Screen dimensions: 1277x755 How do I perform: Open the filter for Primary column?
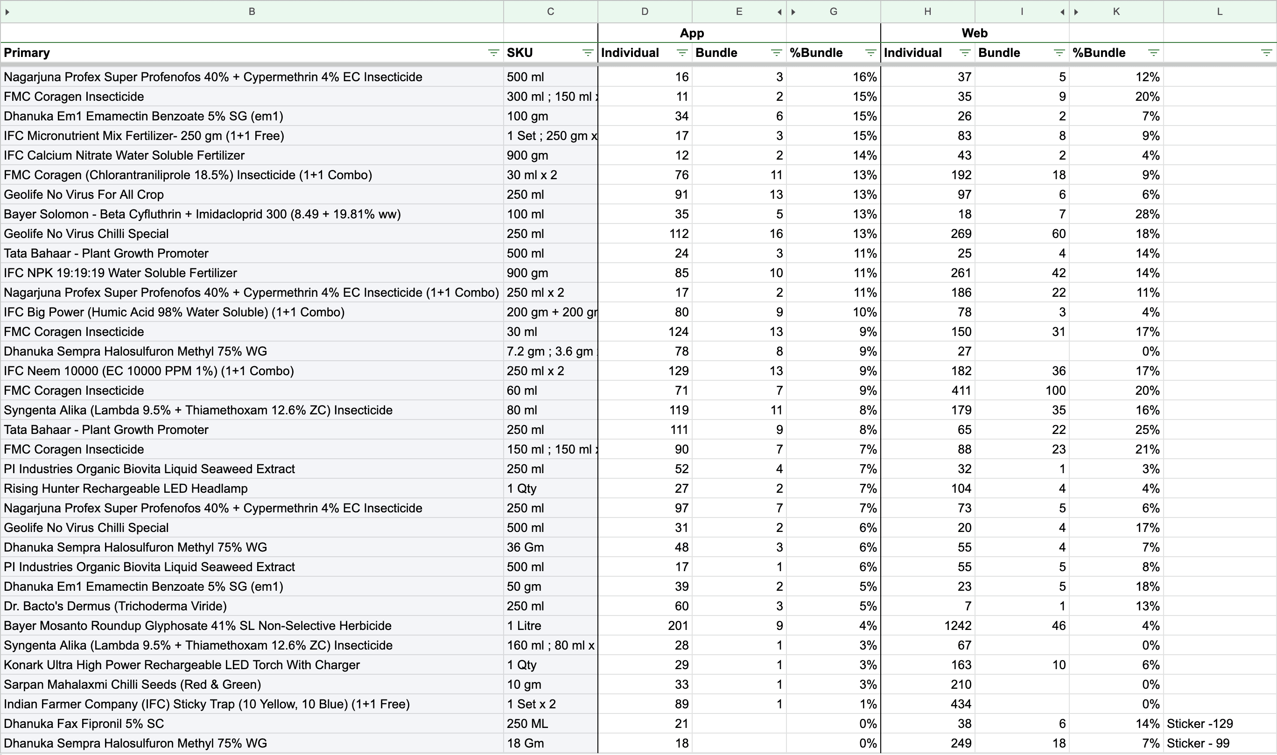[x=493, y=53]
